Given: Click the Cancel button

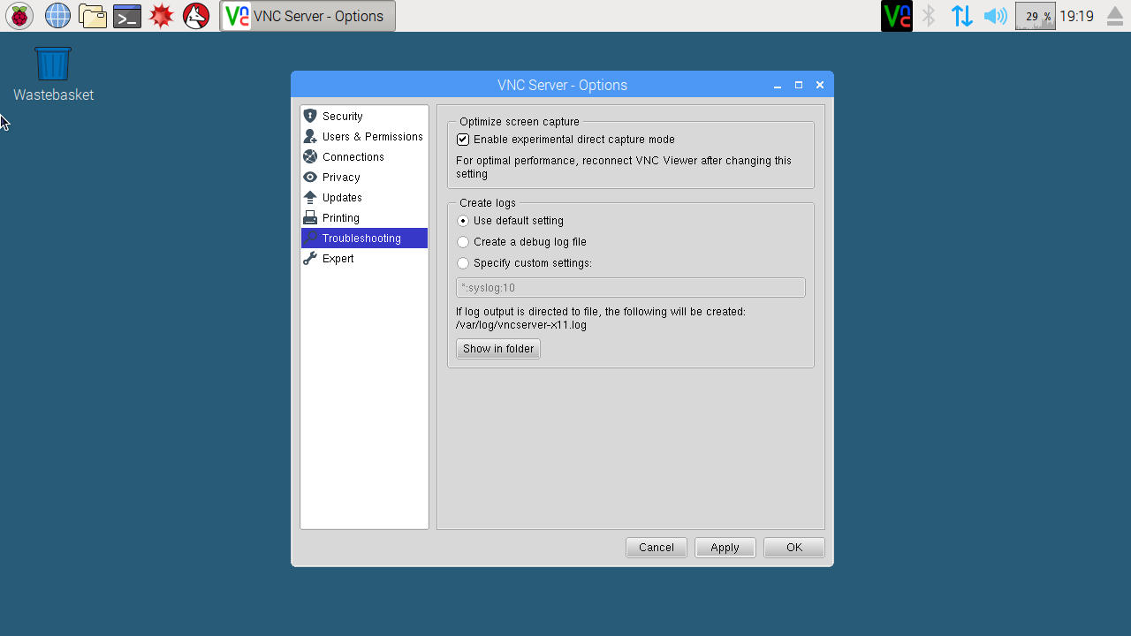Looking at the screenshot, I should [x=657, y=548].
